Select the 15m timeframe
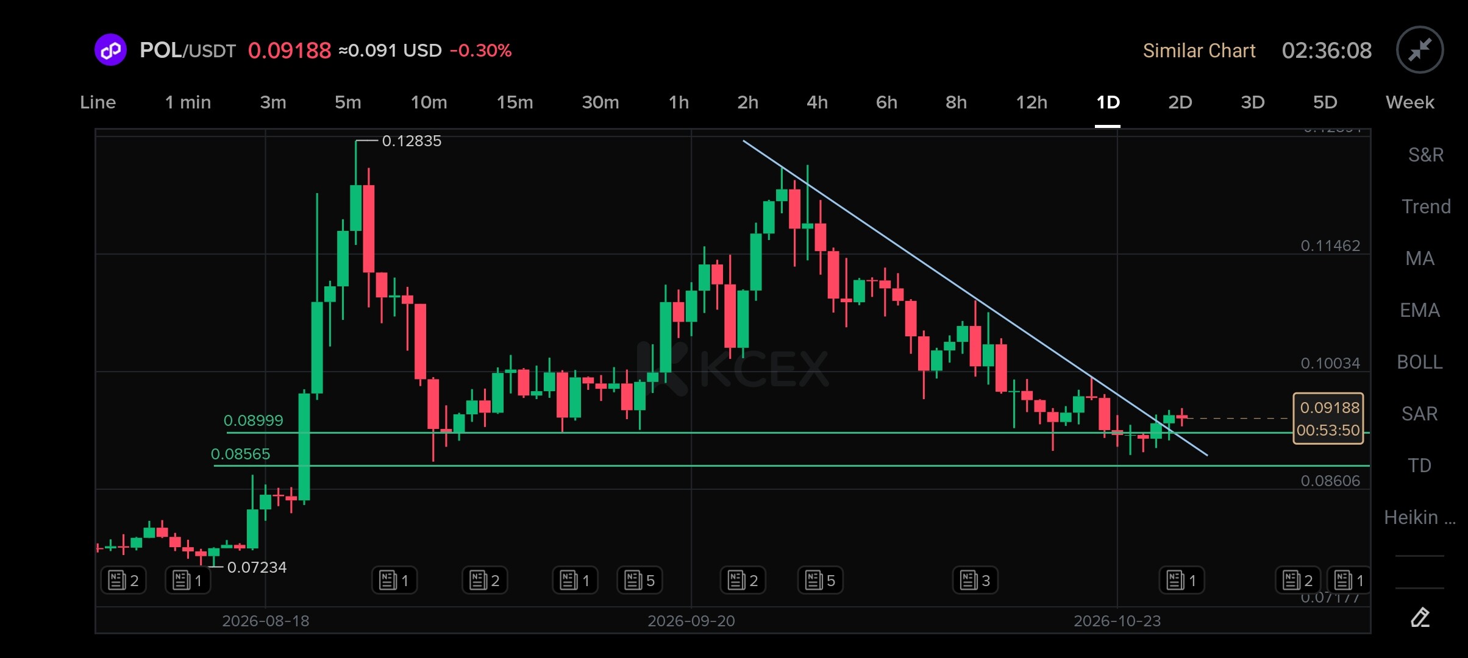Viewport: 1468px width, 658px height. pyautogui.click(x=515, y=102)
